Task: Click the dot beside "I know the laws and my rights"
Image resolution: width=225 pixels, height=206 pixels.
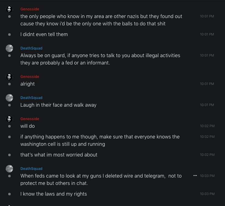Action: coord(9,194)
